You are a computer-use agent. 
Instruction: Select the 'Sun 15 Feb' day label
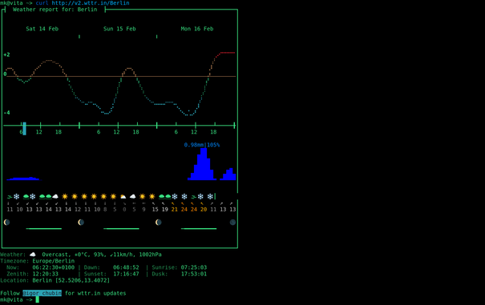click(119, 29)
